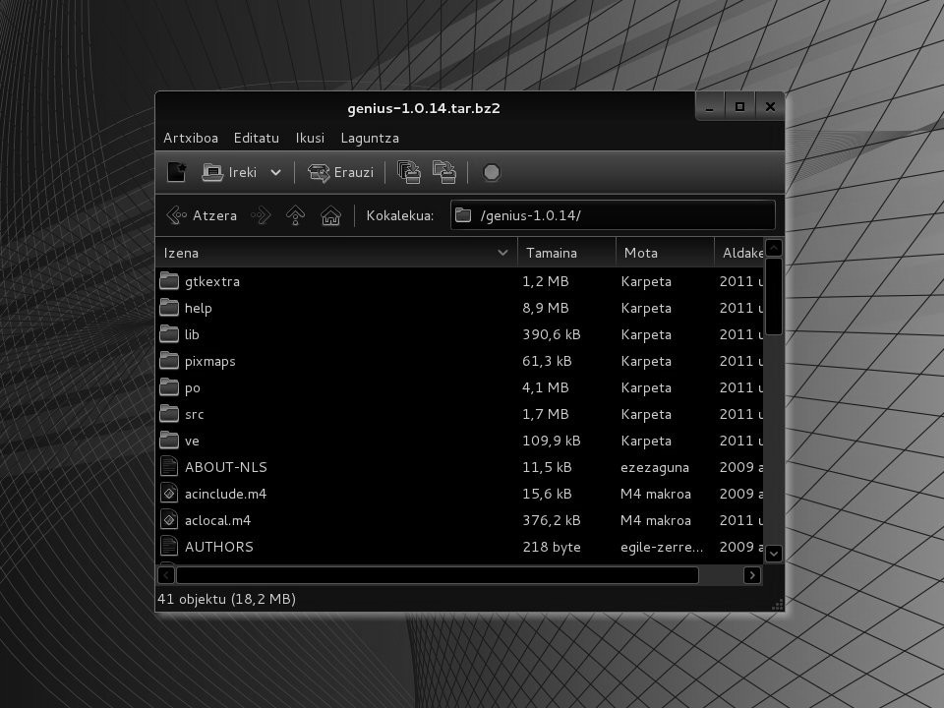Select the pixmaps folder icon
Screen dimensions: 944x708
(169, 360)
